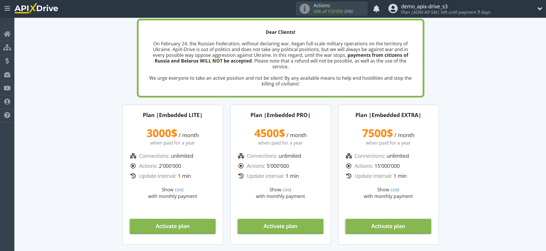546x251 pixels.
Task: Show monthly cost for Embedded EXTRA
Action: pyautogui.click(x=394, y=190)
